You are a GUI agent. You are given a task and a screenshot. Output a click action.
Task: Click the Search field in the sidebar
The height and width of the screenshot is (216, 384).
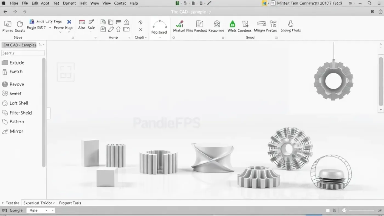pyautogui.click(x=23, y=53)
